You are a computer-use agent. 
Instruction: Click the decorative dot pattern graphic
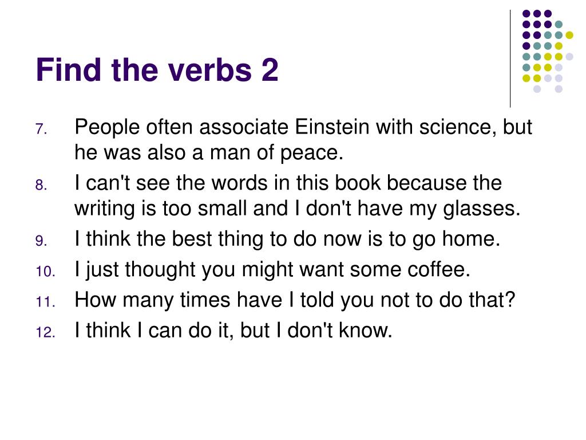[548, 51]
